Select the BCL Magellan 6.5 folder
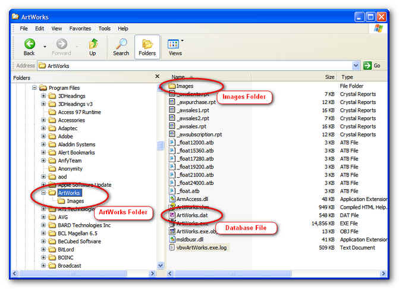Viewport: 399px width, 289px height. point(73,233)
